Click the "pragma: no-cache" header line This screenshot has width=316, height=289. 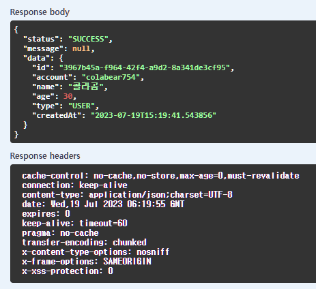tap(60, 233)
